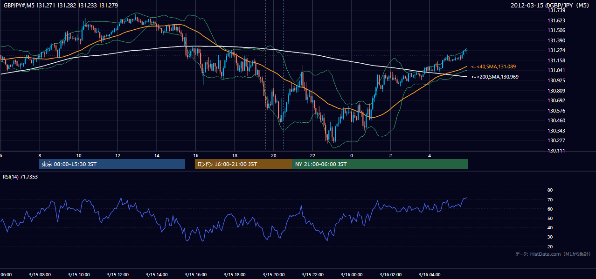Click the 3/15 22:00 time label
The height and width of the screenshot is (279, 596).
[312, 275]
